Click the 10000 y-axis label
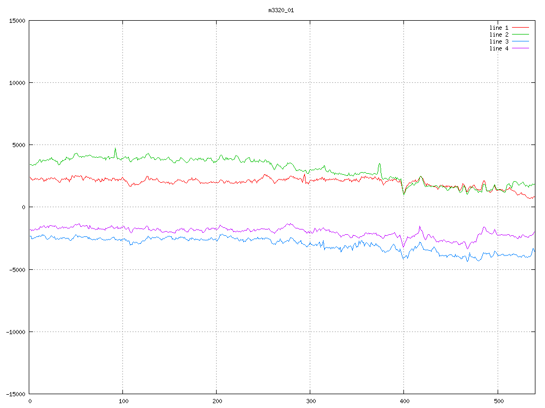The image size is (545, 408). coord(17,83)
